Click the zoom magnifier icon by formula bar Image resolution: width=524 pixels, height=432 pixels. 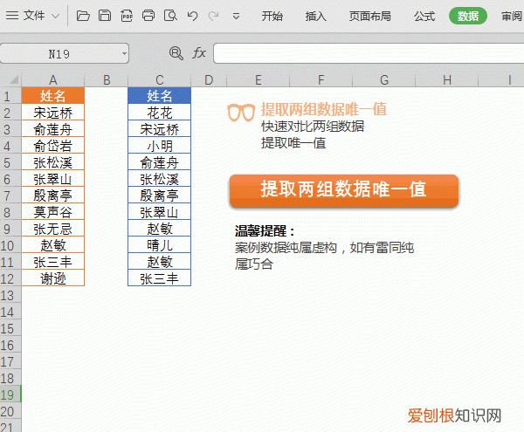click(176, 53)
